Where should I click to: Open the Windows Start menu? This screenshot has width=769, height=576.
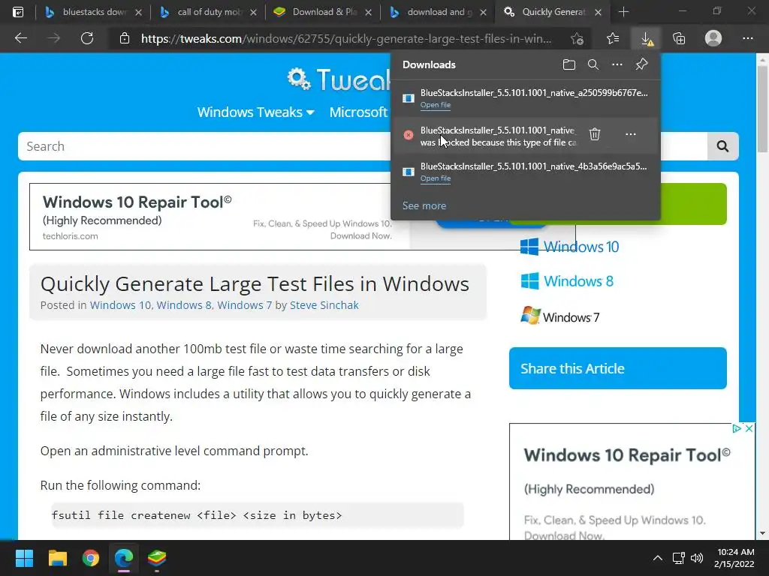(x=24, y=558)
